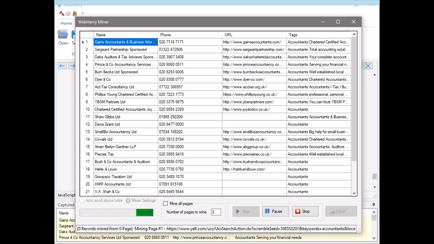Viewport: 434px width, 244px height.
Task: Click the back arrow navigation button
Action: click(x=62, y=66)
